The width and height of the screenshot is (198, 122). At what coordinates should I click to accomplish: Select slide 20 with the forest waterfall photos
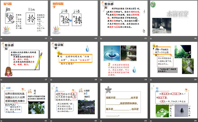(173, 59)
